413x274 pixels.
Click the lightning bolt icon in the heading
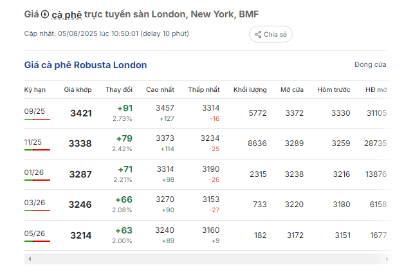[45, 14]
